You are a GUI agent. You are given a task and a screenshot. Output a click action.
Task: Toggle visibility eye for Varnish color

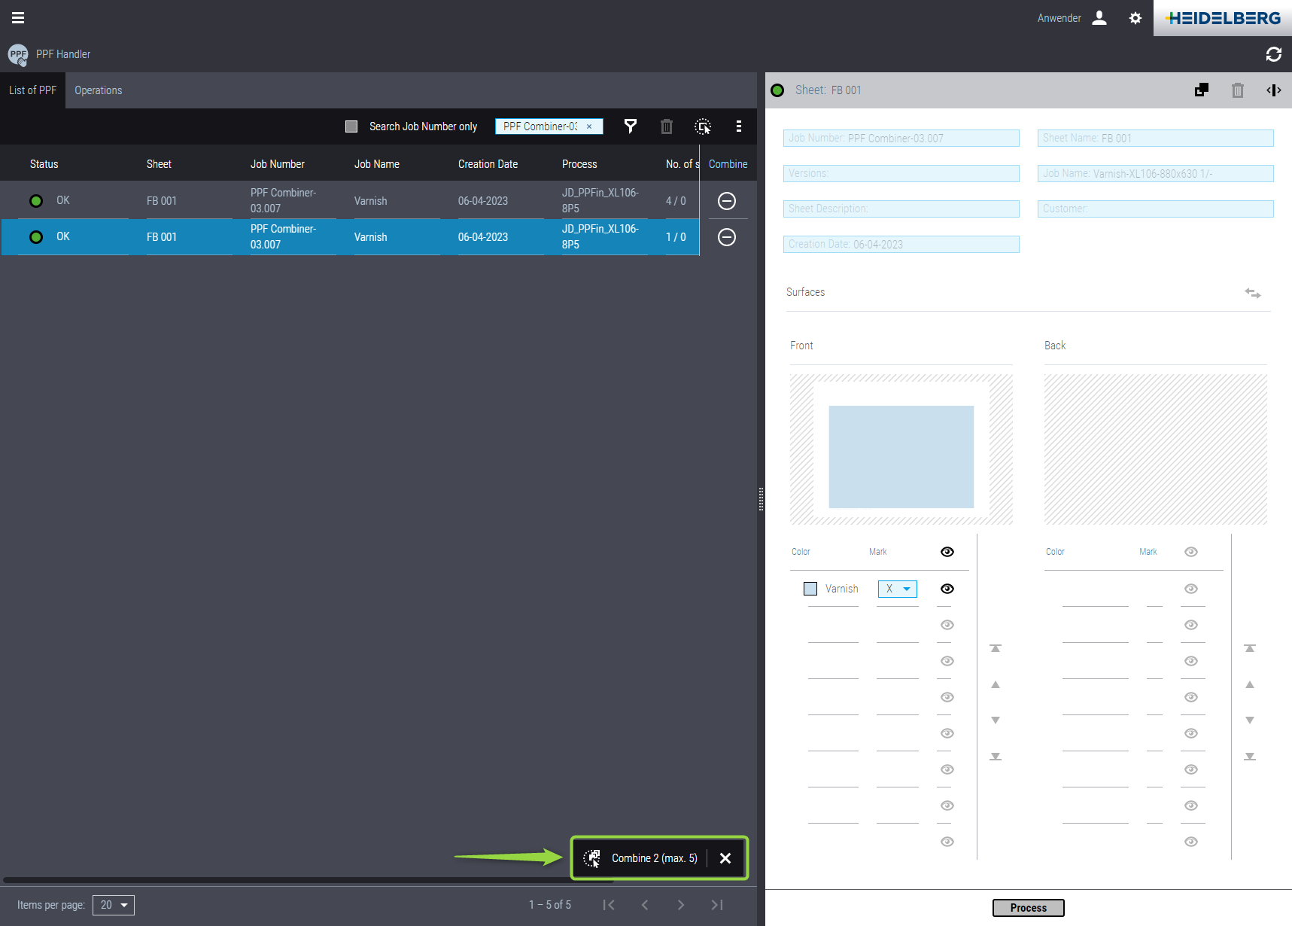(947, 589)
